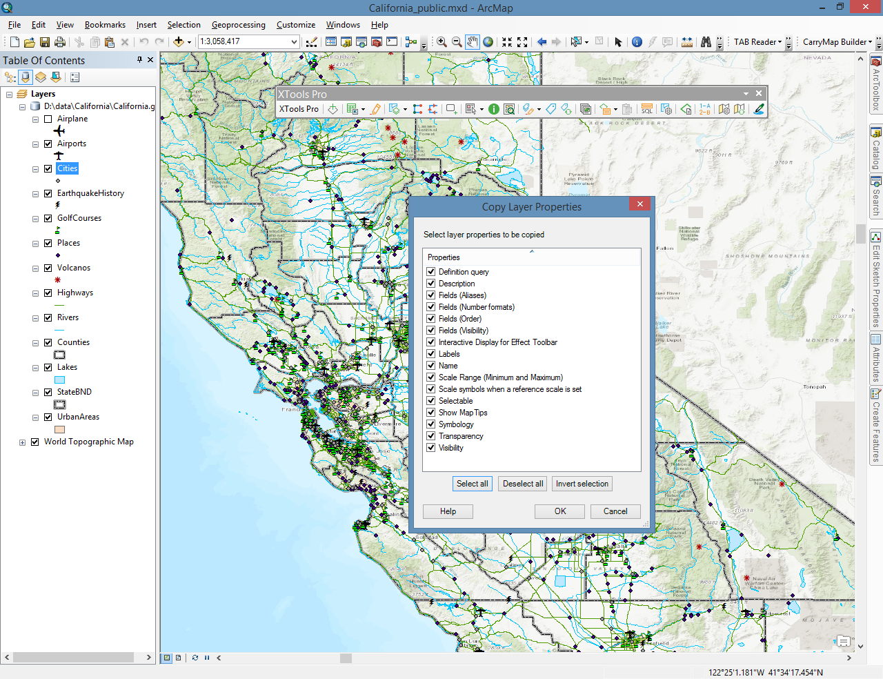The height and width of the screenshot is (679, 883).
Task: Switch TOC to List By Visibility view
Action: pos(41,77)
